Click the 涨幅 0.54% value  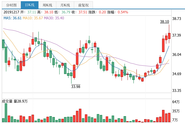(123, 12)
